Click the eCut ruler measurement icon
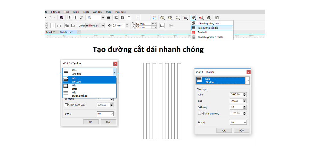Screen dimensions: 321x160 (x=186, y=18)
